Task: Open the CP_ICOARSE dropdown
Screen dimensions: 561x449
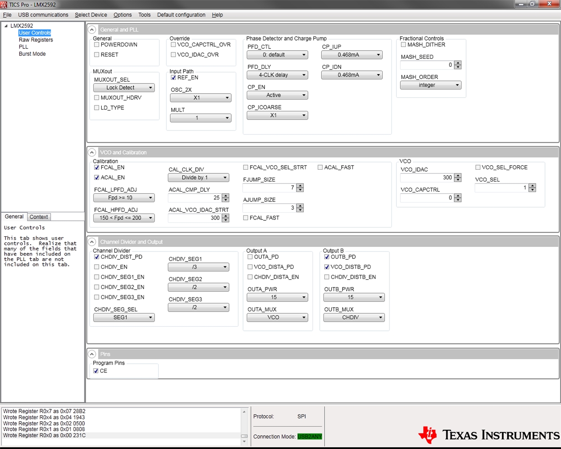Action: (x=277, y=115)
